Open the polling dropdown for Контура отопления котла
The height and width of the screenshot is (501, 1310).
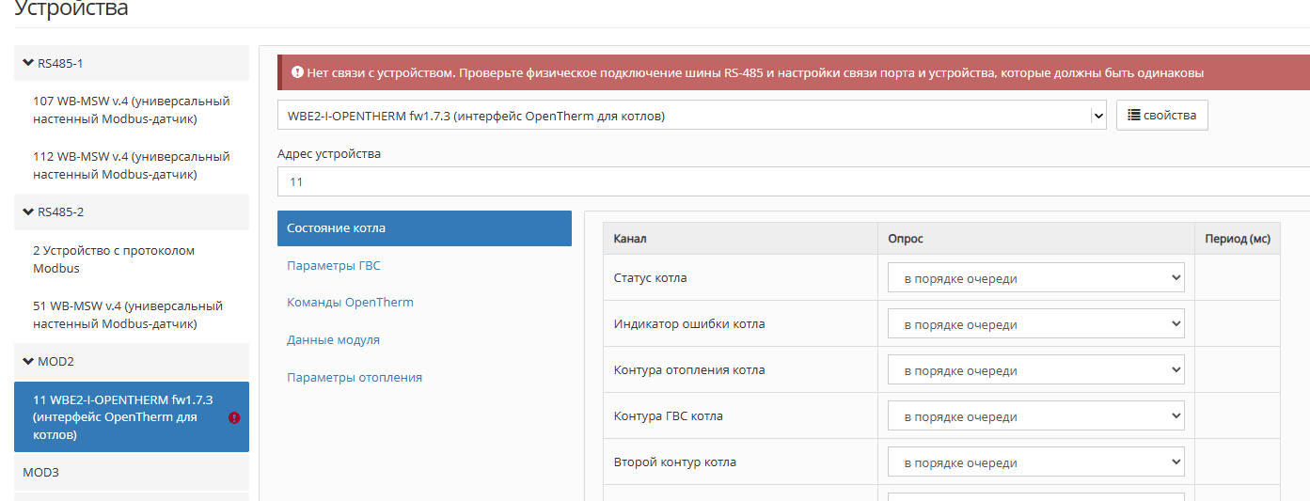click(x=1035, y=370)
